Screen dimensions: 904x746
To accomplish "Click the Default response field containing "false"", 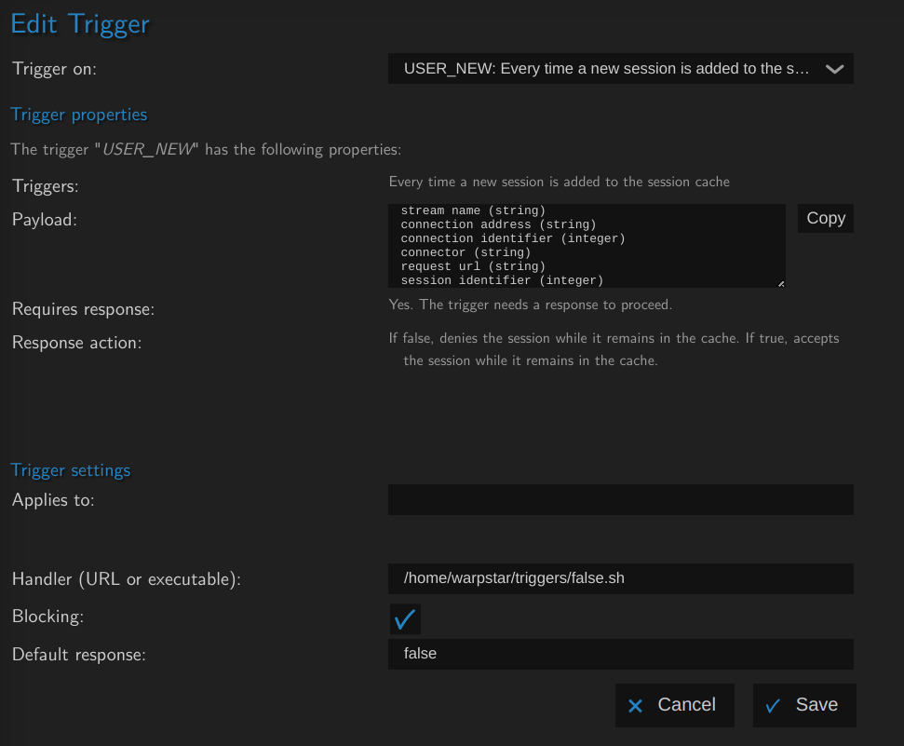I will tap(620, 654).
